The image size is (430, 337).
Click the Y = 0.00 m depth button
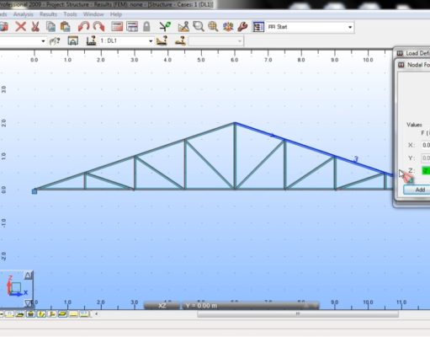click(x=251, y=306)
